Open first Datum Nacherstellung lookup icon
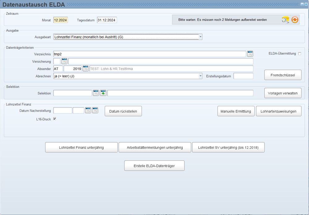The width and height of the screenshot is (309, 215). tap(88, 110)
